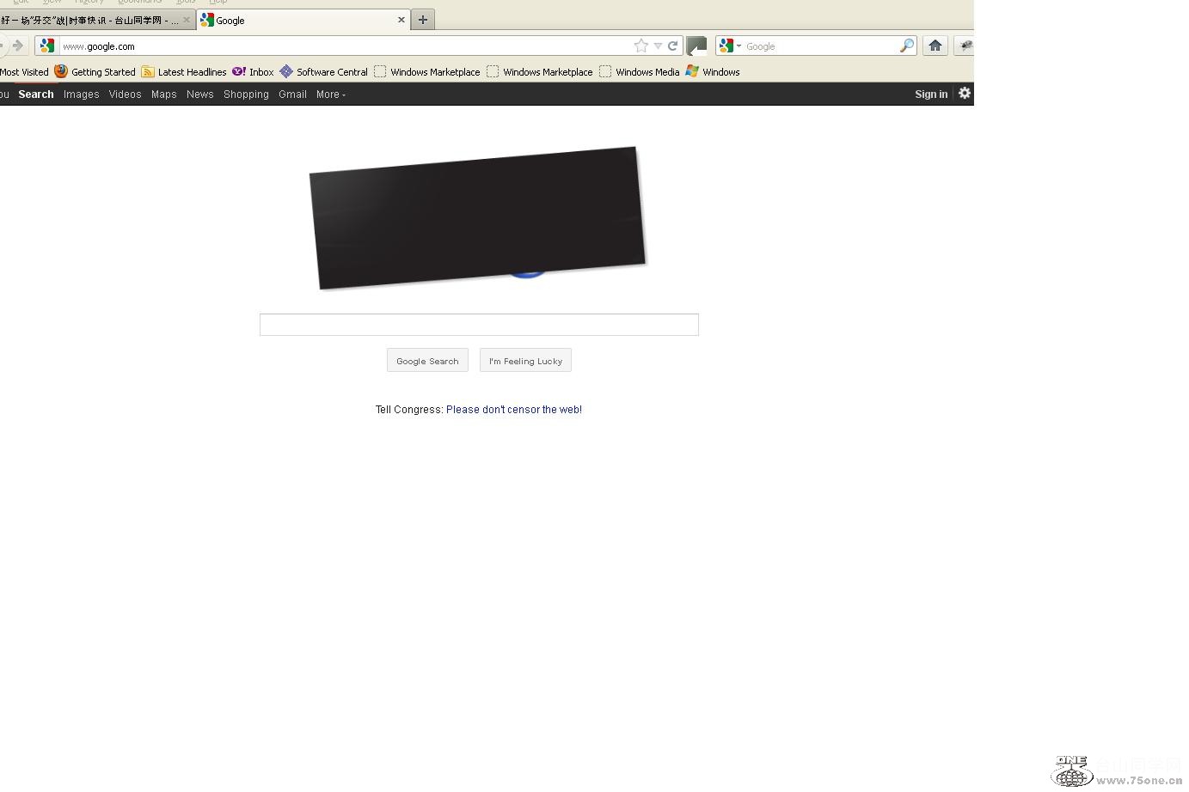Click the search magnifier icon in search box
Image resolution: width=1189 pixels, height=792 pixels.
[x=906, y=46]
